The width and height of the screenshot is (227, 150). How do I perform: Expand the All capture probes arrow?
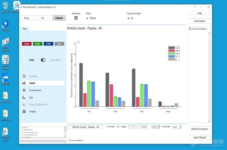click(128, 18)
